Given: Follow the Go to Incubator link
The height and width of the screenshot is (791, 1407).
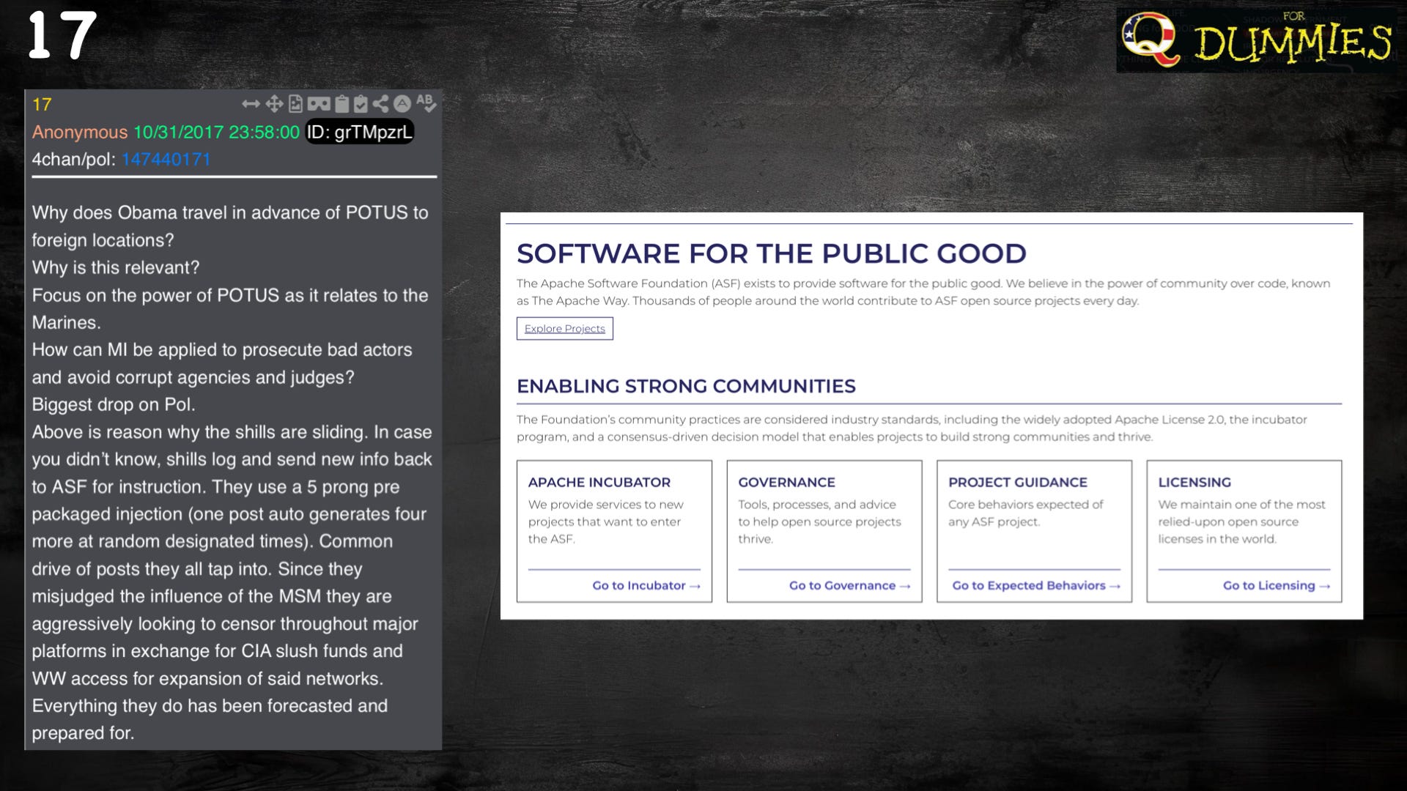Looking at the screenshot, I should 646,585.
